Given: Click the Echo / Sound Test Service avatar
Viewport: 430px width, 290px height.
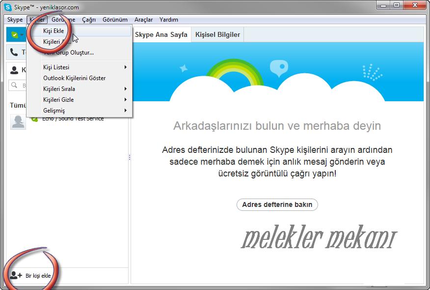Looking at the screenshot, I should (x=18, y=121).
